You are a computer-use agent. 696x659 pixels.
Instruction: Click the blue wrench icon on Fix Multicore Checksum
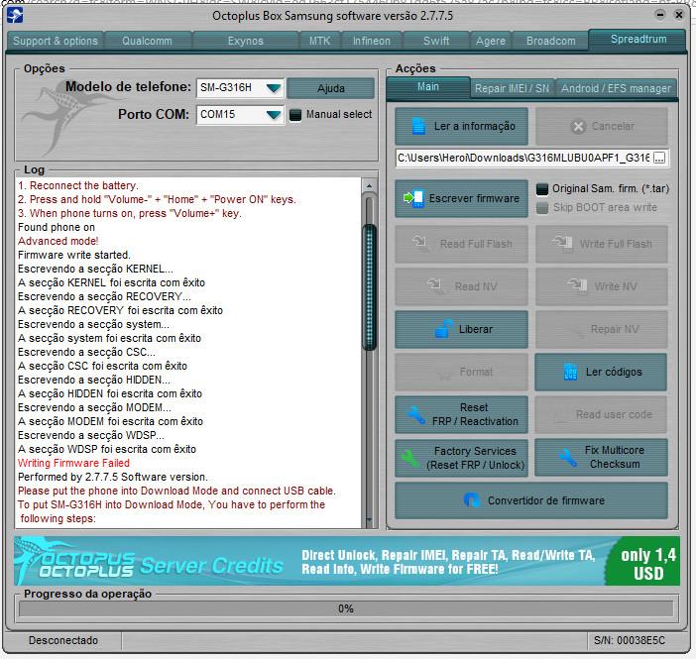(567, 457)
